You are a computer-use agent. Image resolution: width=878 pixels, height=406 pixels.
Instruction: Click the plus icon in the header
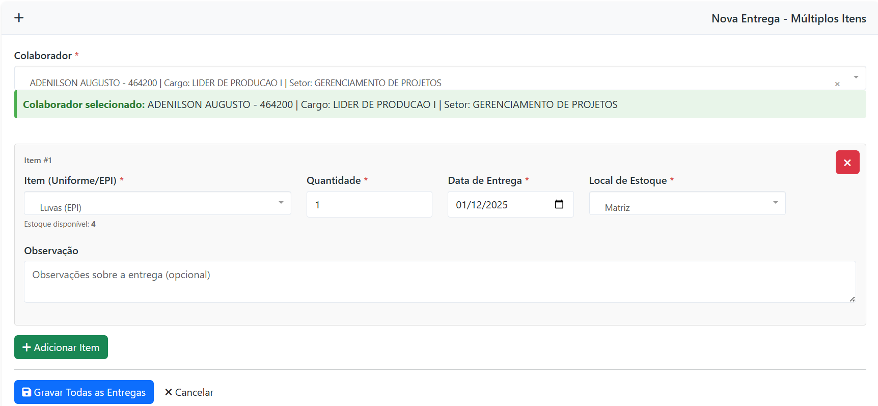tap(19, 18)
